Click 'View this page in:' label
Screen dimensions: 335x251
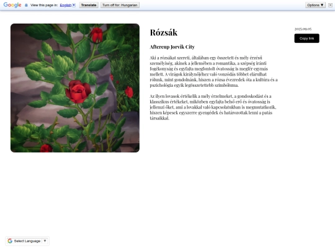(44, 5)
